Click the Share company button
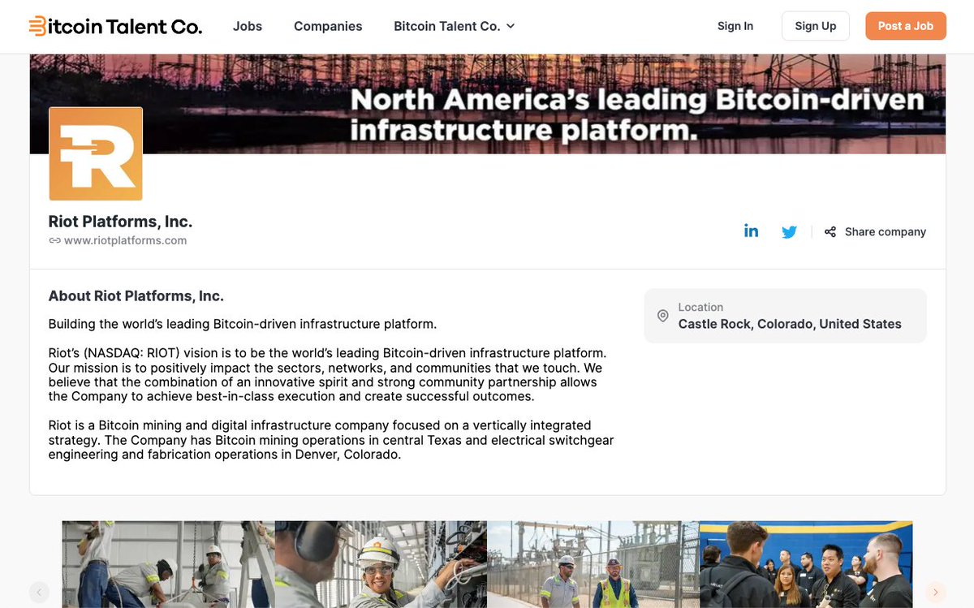This screenshot has height=608, width=974. point(875,231)
